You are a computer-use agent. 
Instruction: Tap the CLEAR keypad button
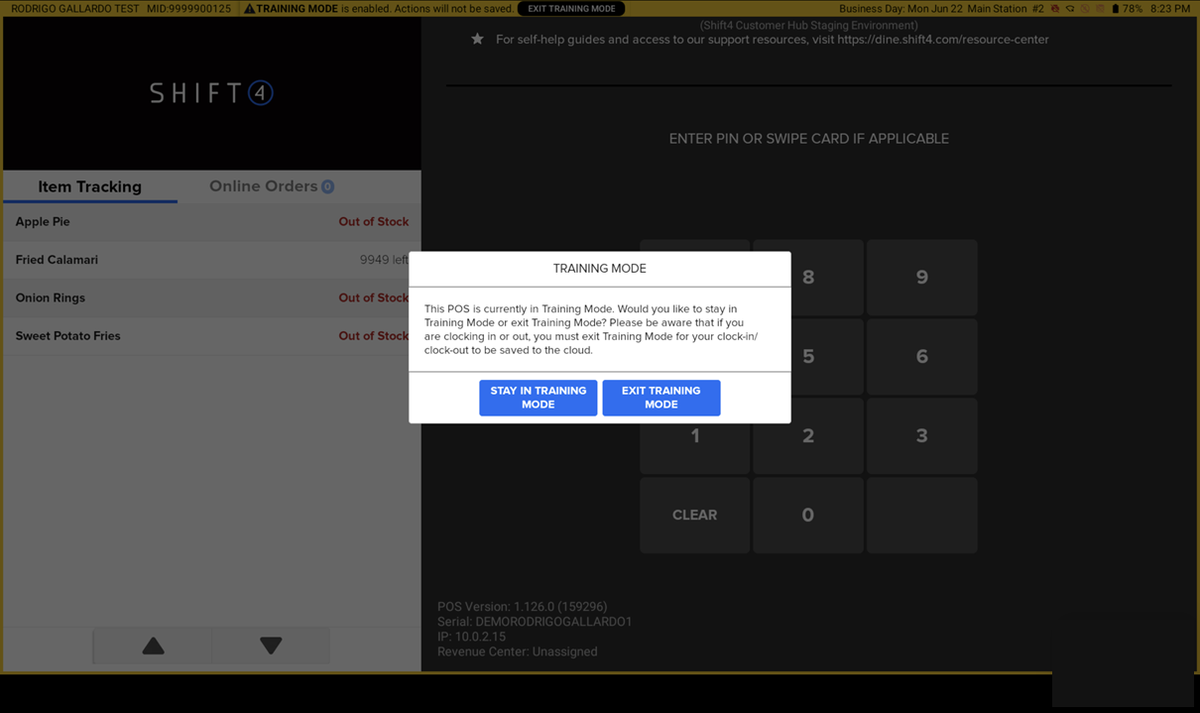694,515
